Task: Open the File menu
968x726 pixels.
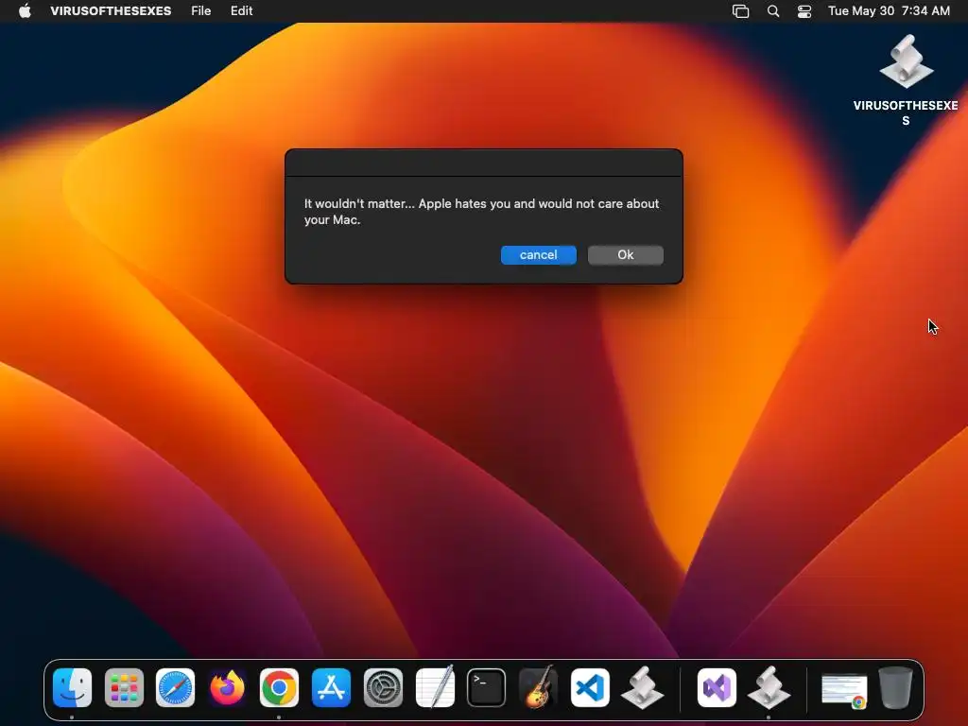Action: point(200,11)
